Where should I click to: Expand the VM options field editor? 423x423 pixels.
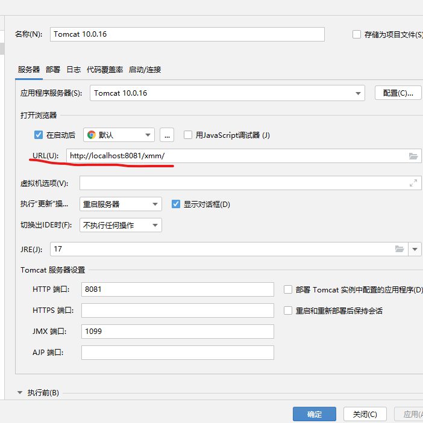pos(413,183)
